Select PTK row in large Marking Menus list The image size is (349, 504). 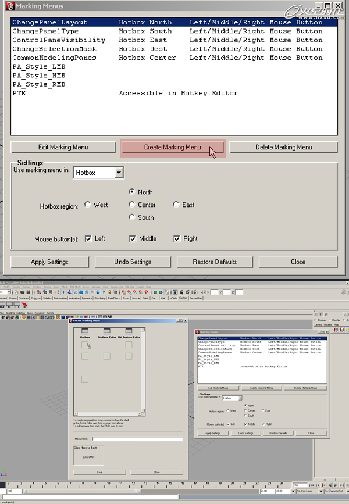[x=174, y=93]
